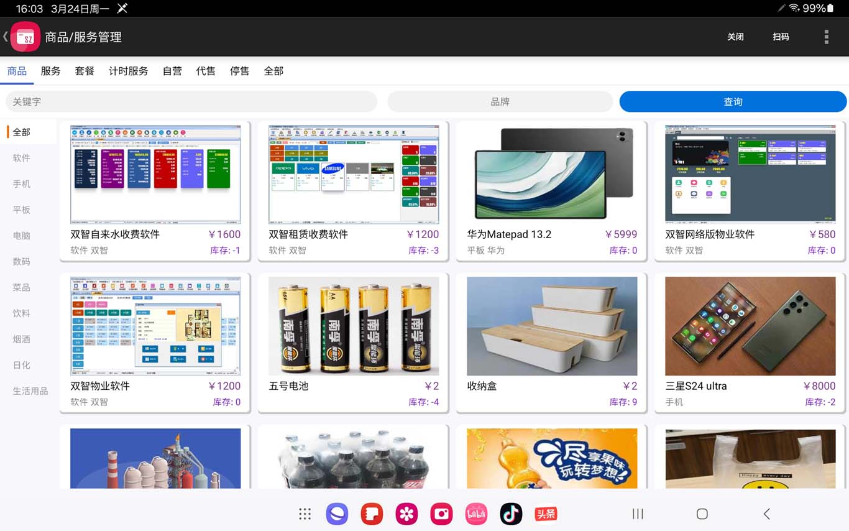Click the ￥8000 price of 三星S24 ultra

[x=819, y=386]
